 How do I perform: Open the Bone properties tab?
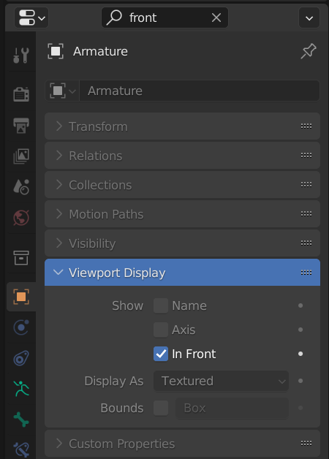click(21, 420)
